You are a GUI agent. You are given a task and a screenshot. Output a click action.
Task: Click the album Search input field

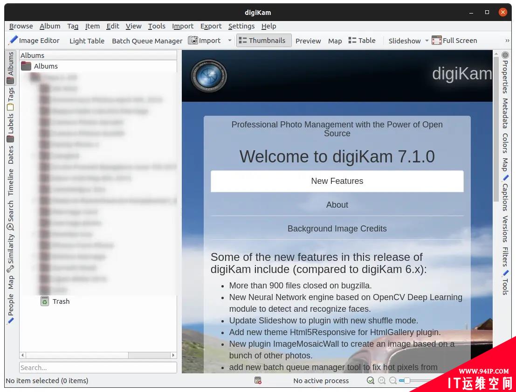point(98,368)
